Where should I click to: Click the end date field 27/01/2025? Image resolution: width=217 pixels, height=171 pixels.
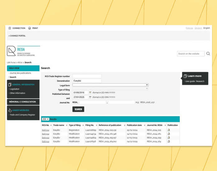pos(80,97)
